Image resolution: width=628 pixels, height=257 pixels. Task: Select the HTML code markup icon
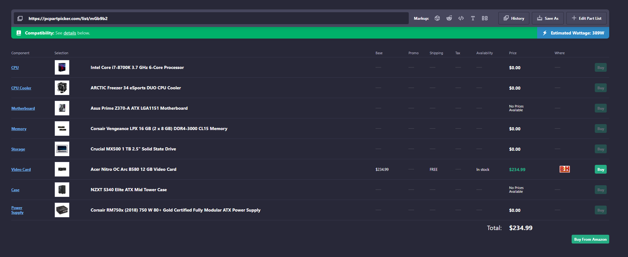click(461, 18)
